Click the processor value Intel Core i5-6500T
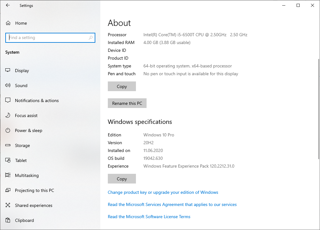 point(195,35)
